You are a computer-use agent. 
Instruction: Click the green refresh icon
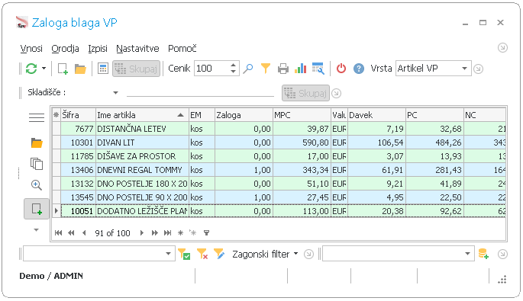(31, 69)
